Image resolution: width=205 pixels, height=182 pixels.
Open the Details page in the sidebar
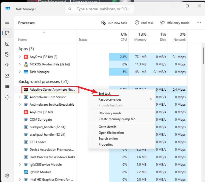coord(7,86)
